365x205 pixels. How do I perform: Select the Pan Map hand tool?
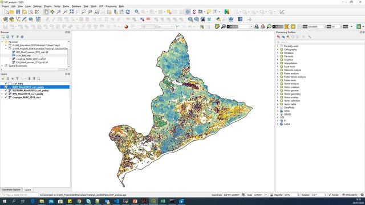tap(46, 12)
